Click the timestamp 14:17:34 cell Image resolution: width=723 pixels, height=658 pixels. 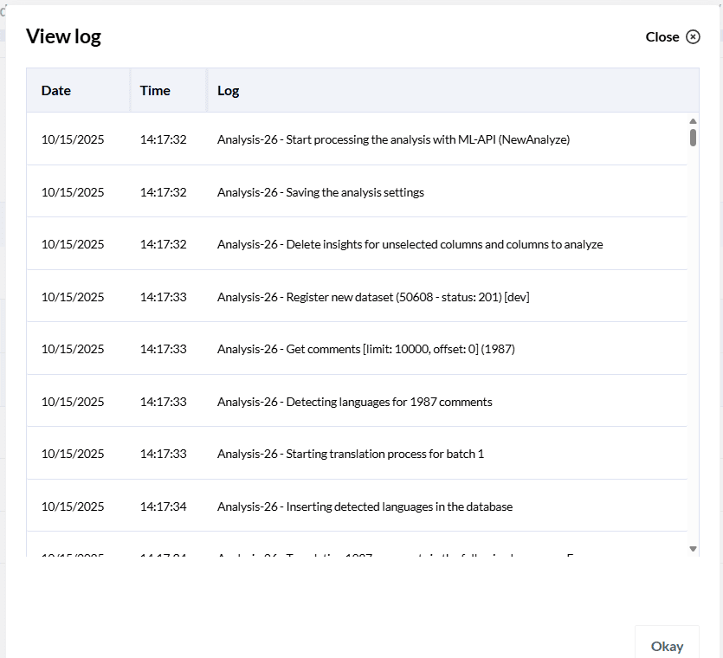[x=165, y=506]
